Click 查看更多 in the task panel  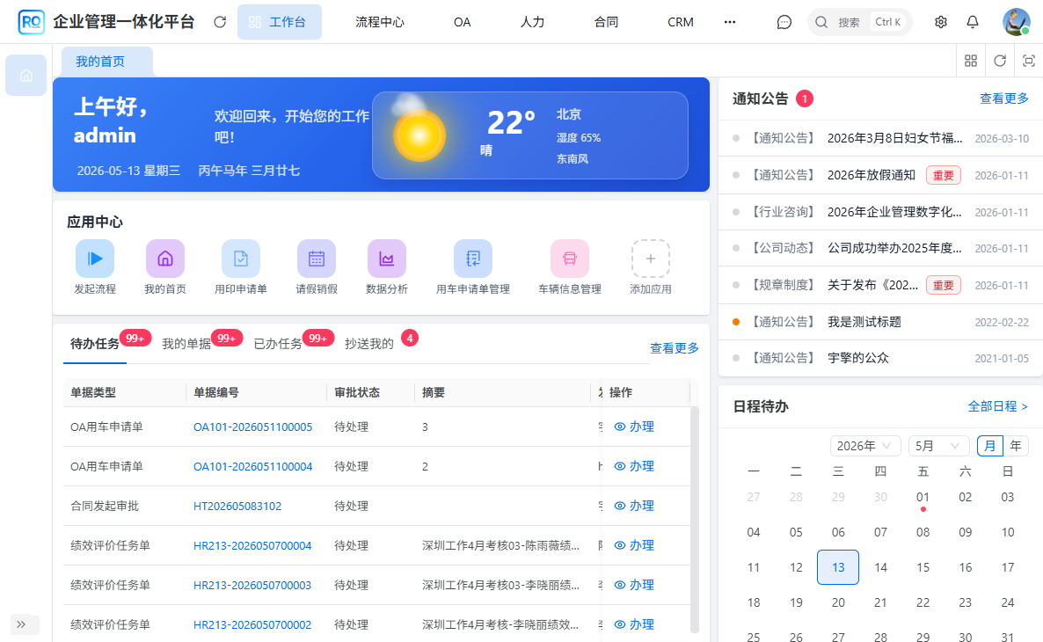coord(675,348)
